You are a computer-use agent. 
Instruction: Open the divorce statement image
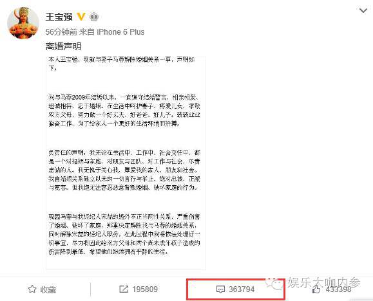tap(126, 163)
